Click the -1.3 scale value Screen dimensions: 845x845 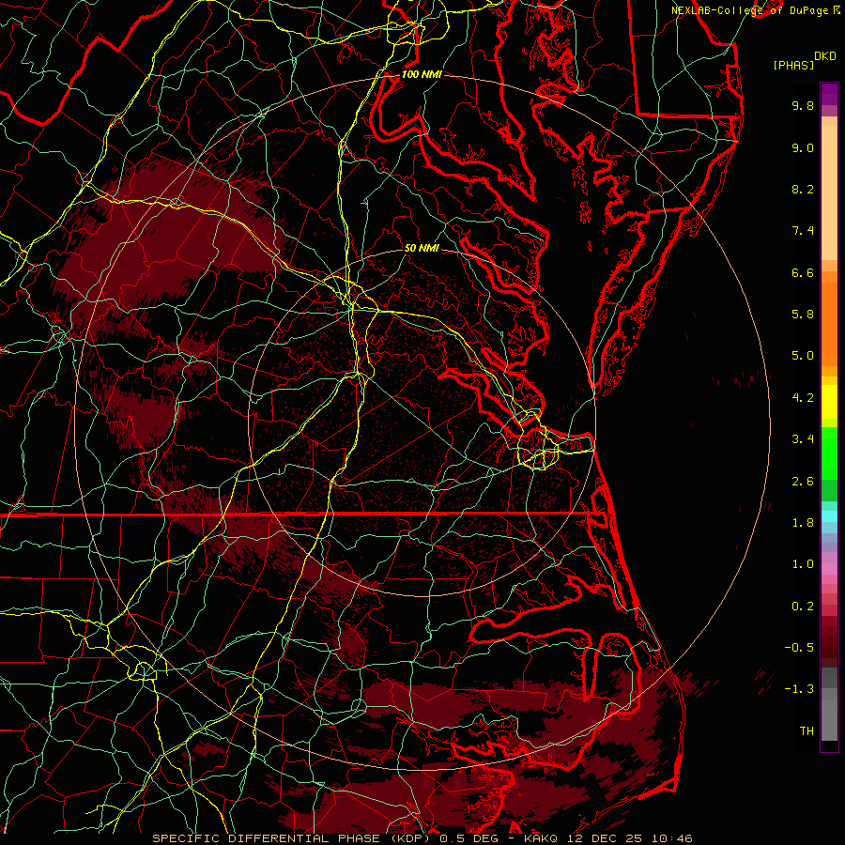799,689
